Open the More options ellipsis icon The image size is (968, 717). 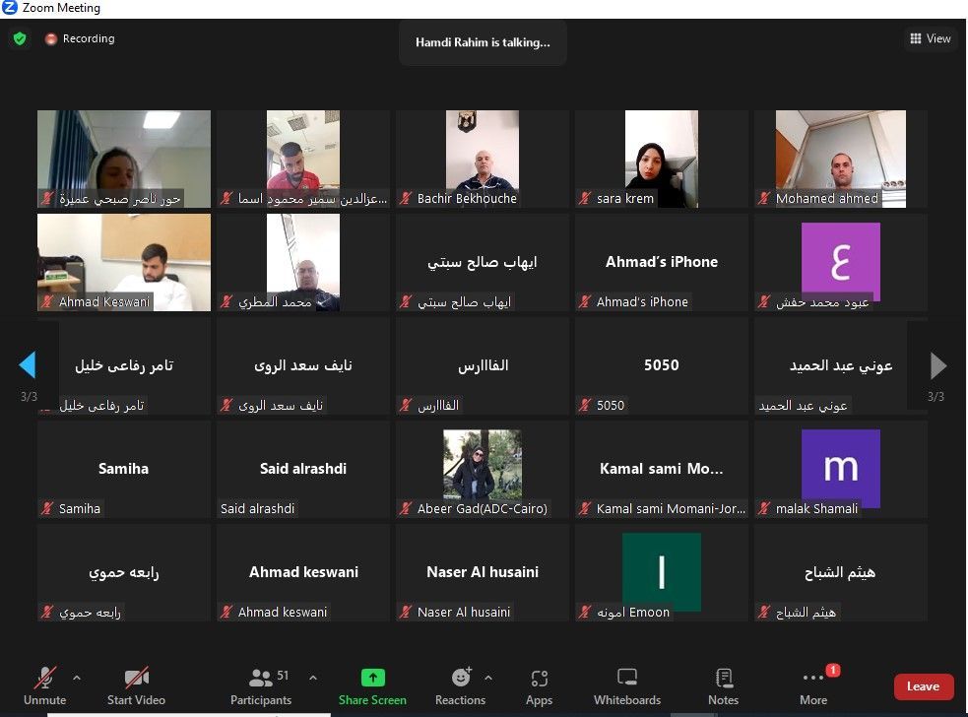(813, 678)
